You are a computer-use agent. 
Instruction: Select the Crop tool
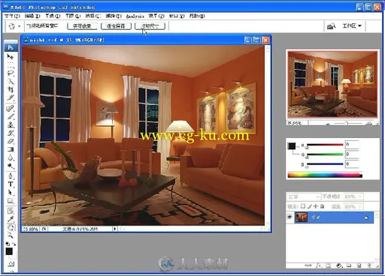coord(11,89)
